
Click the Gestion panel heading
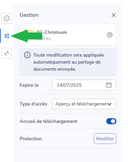pos(29,15)
